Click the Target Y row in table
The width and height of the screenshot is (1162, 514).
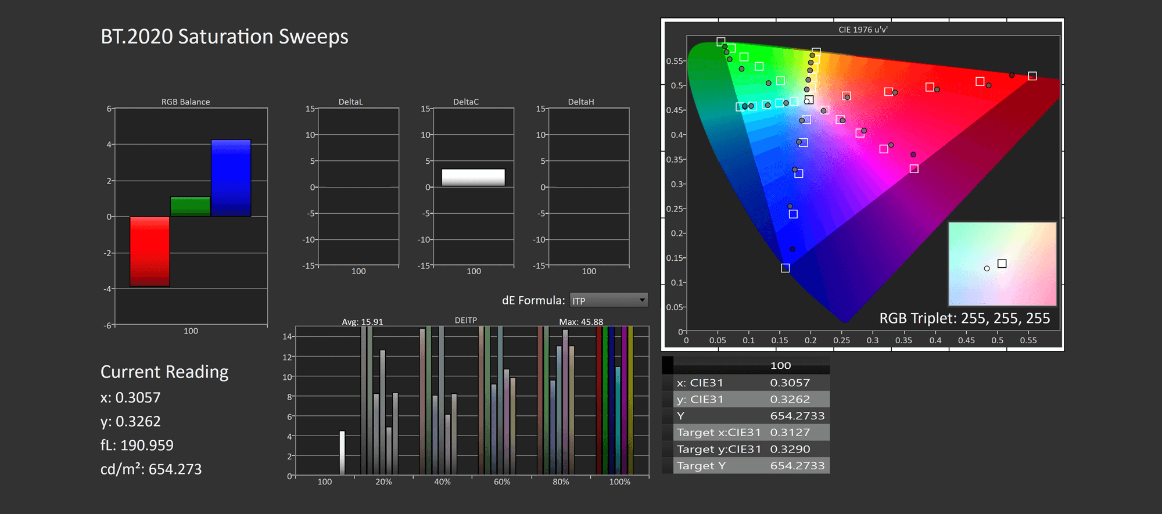746,466
